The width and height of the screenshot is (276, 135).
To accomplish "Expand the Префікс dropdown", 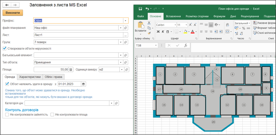I will pos(126,21).
